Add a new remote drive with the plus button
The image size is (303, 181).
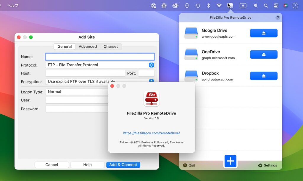(230, 161)
